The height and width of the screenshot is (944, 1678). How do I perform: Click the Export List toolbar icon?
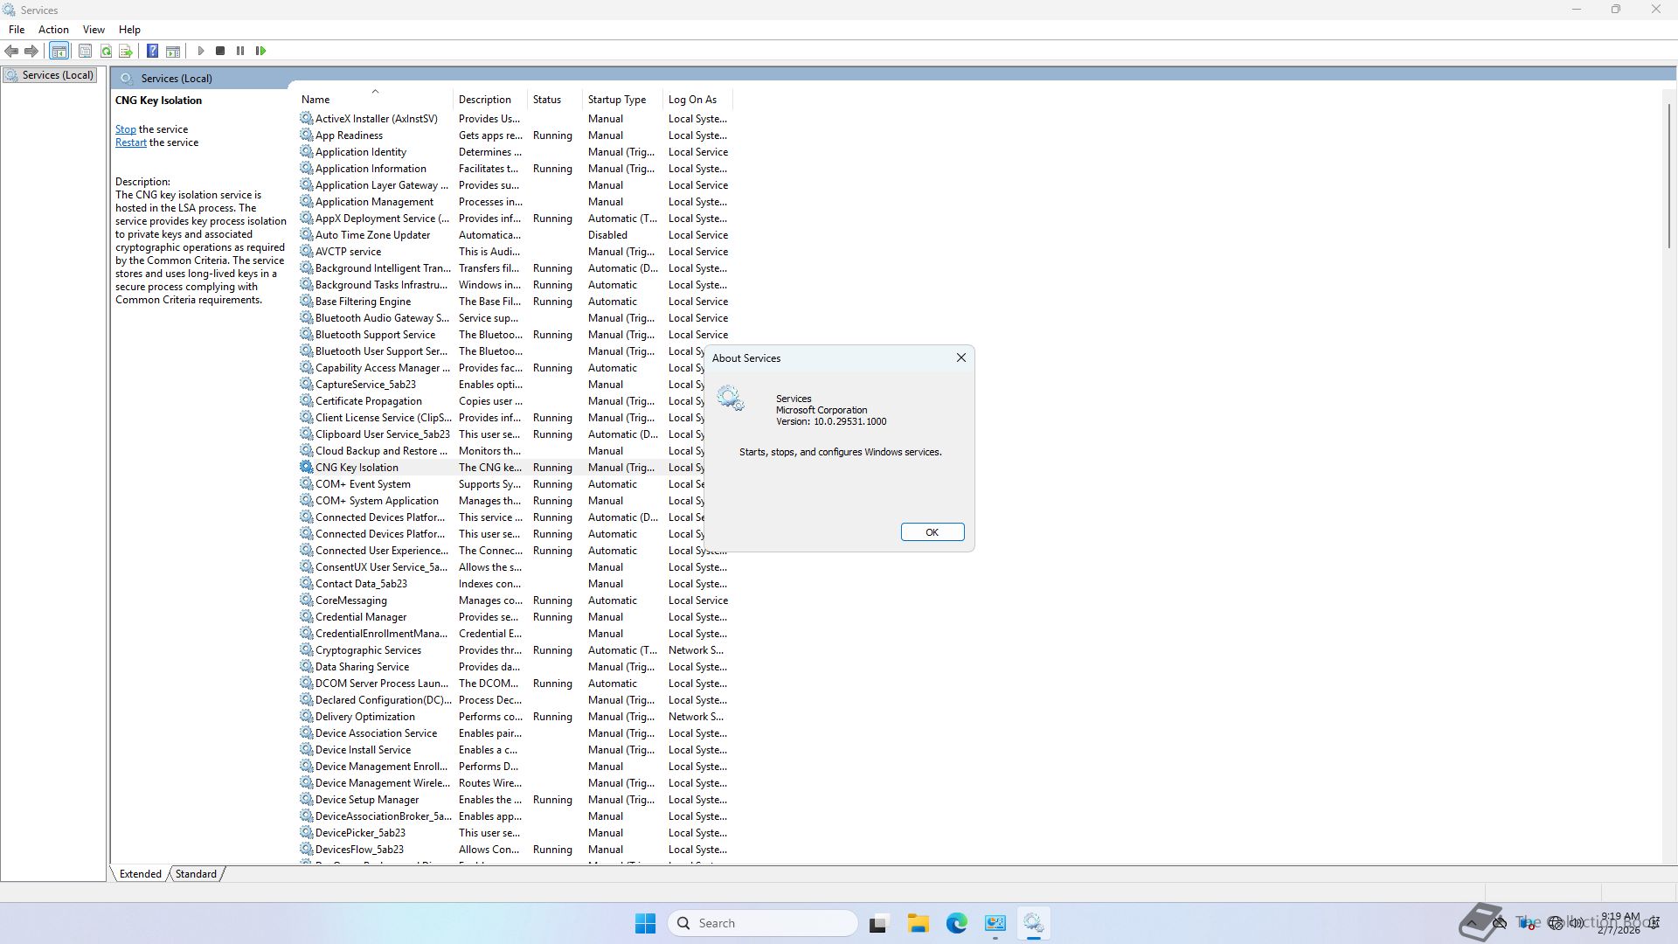tap(126, 51)
